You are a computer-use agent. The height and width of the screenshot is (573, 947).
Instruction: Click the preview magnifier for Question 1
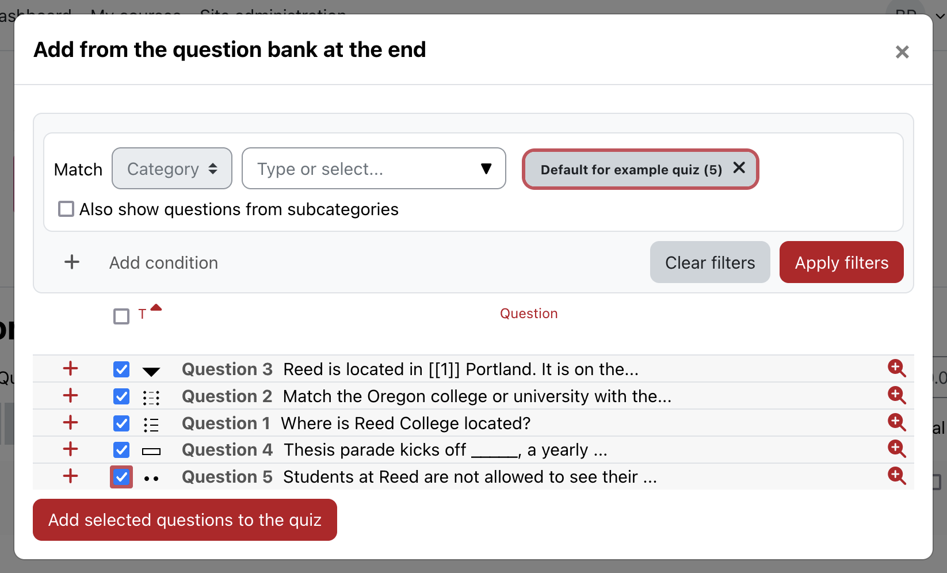pos(896,422)
